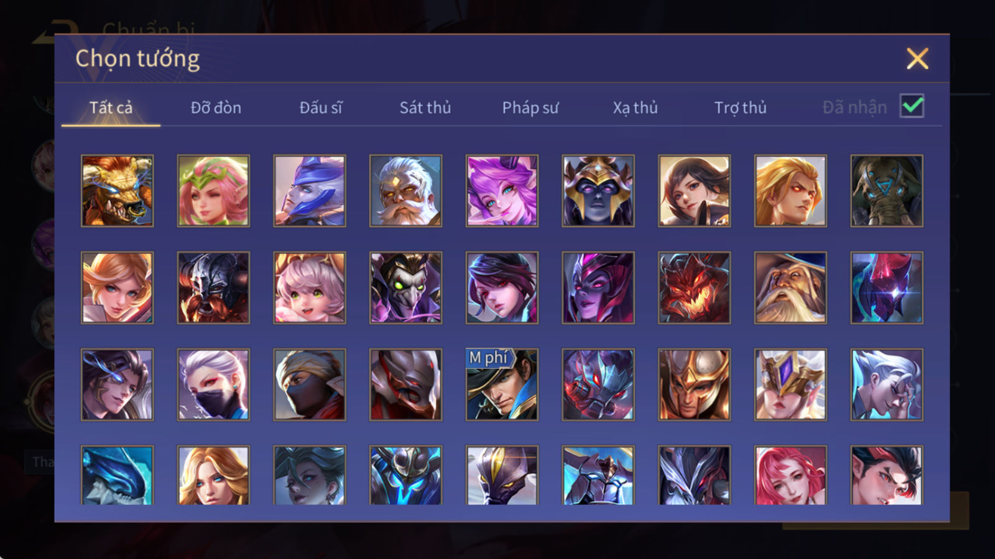This screenshot has height=559, width=995.
Task: Toggle the Đã nhận checkbox
Action: (912, 106)
